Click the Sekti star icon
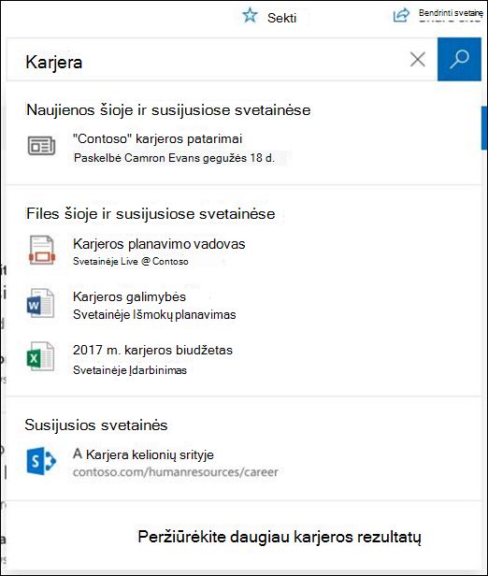 pos(250,16)
